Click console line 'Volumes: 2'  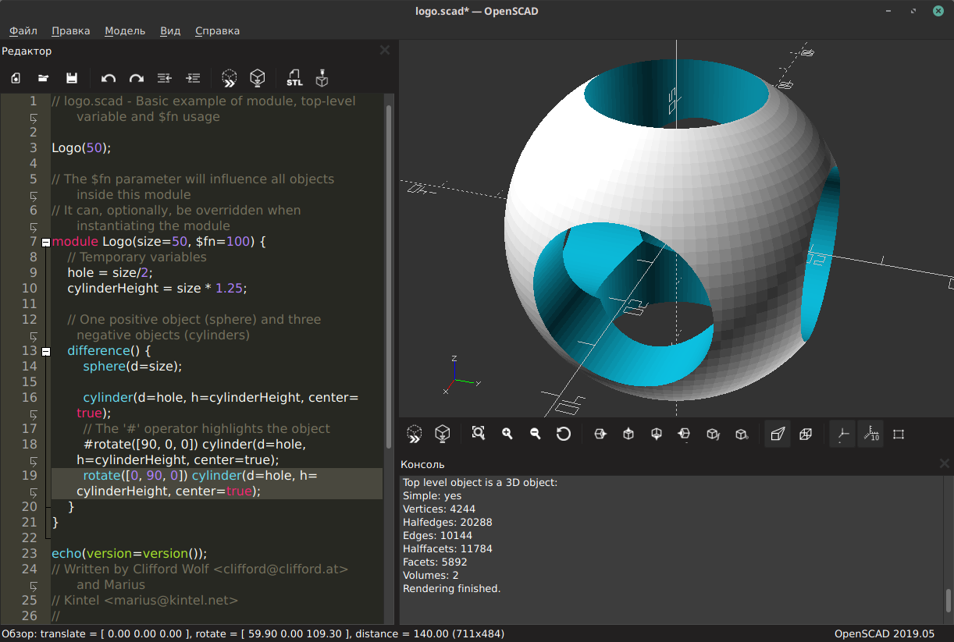point(431,575)
